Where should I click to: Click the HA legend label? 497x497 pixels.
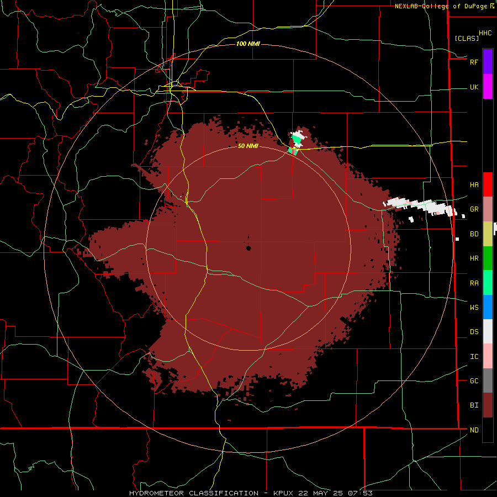[x=474, y=184]
